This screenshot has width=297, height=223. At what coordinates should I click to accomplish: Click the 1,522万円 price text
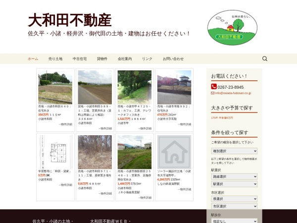pyautogui.click(x=124, y=119)
